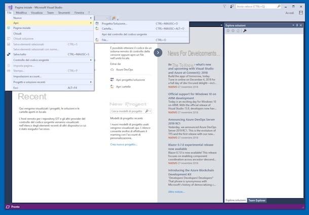Open the Esplora soluzioni window options dropdown
Image resolution: width=309 pixels, height=215 pixels.
coord(293,25)
